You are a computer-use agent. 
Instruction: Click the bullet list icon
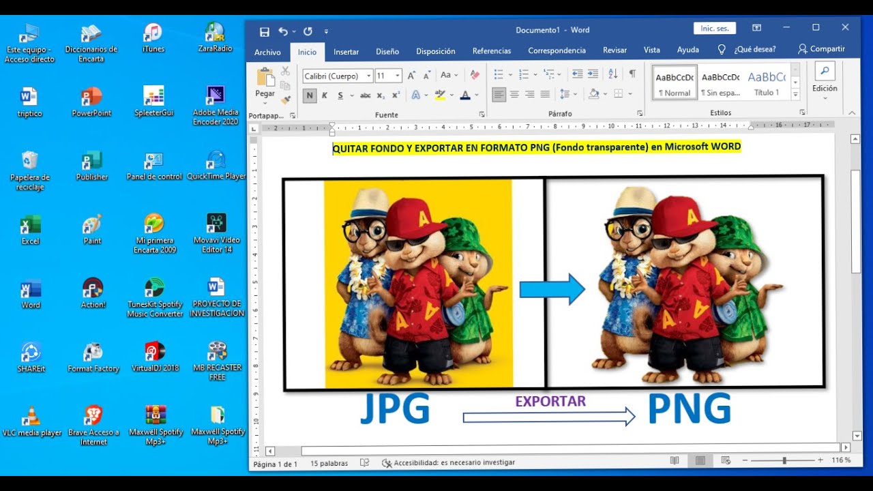[499, 74]
